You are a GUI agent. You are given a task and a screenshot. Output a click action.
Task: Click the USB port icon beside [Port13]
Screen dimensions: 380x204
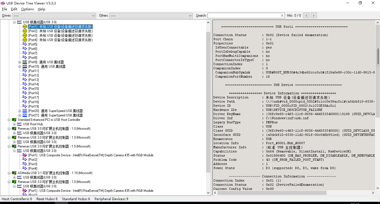[x=25, y=80]
